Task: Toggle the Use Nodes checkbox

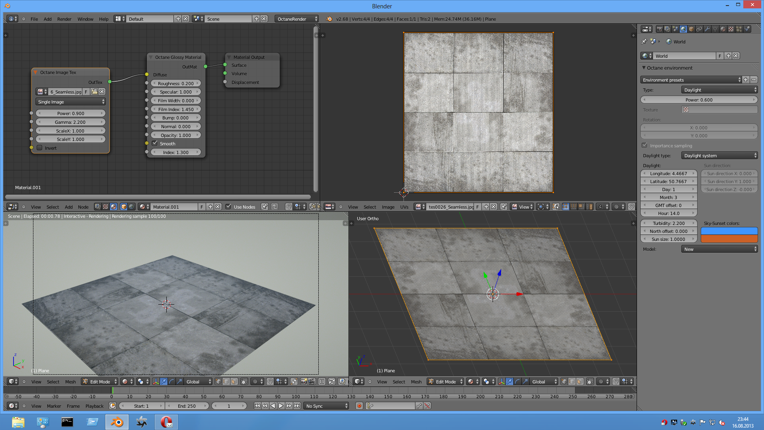Action: pyautogui.click(x=228, y=207)
